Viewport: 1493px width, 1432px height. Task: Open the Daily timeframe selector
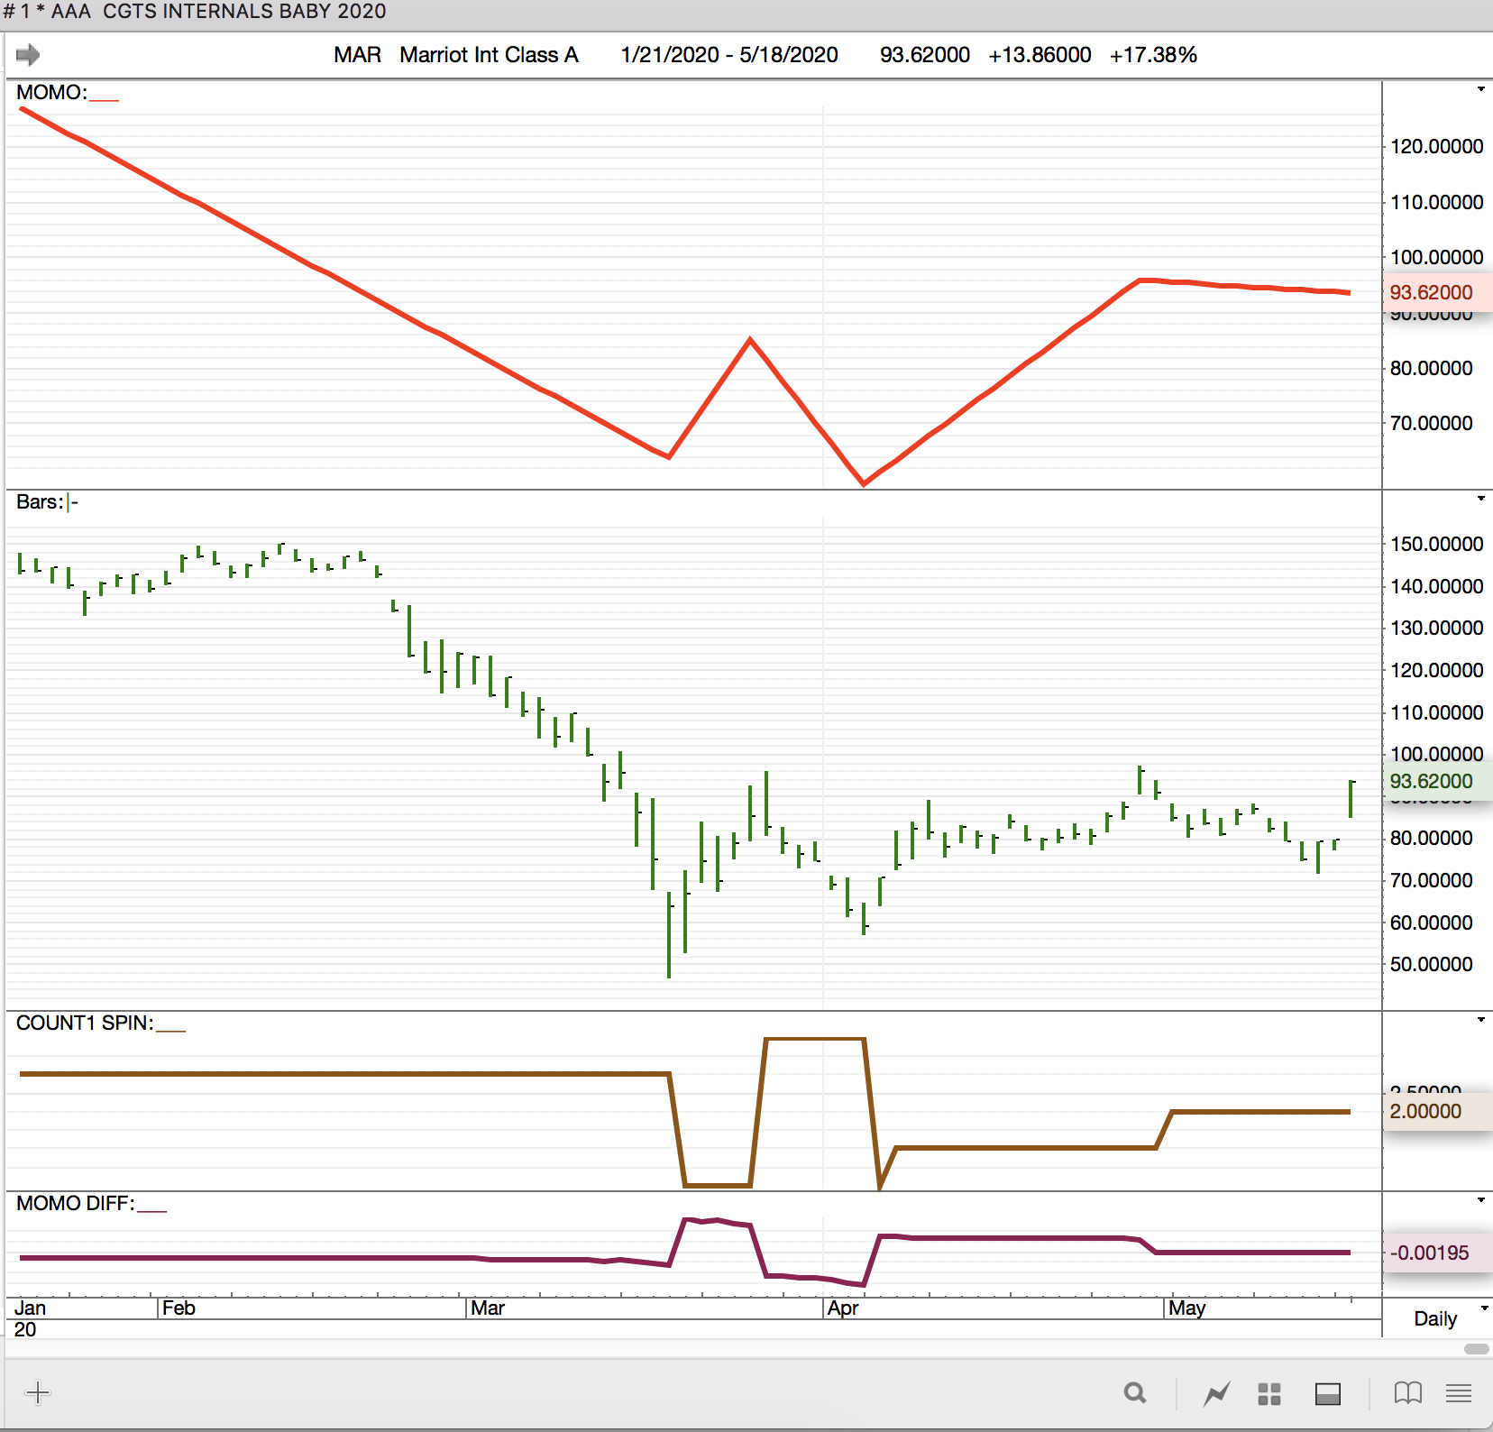pyautogui.click(x=1443, y=1318)
